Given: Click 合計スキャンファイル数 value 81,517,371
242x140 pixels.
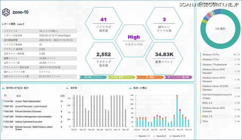Looking at the screenshot, I should 50,76.
